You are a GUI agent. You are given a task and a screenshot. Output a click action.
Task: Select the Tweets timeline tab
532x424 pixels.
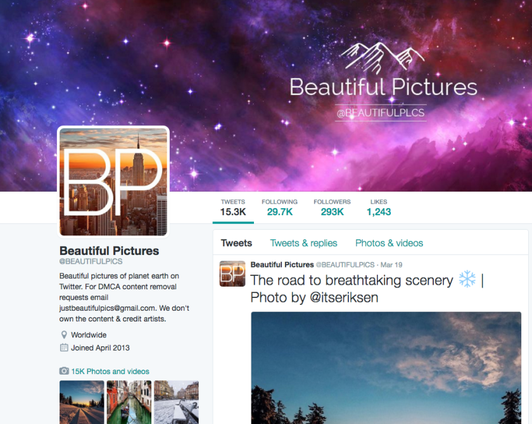(236, 243)
